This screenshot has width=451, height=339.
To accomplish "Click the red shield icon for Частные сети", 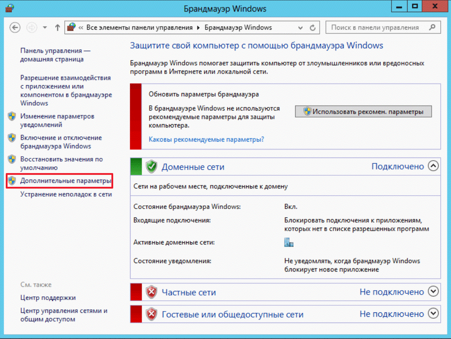I will click(151, 292).
